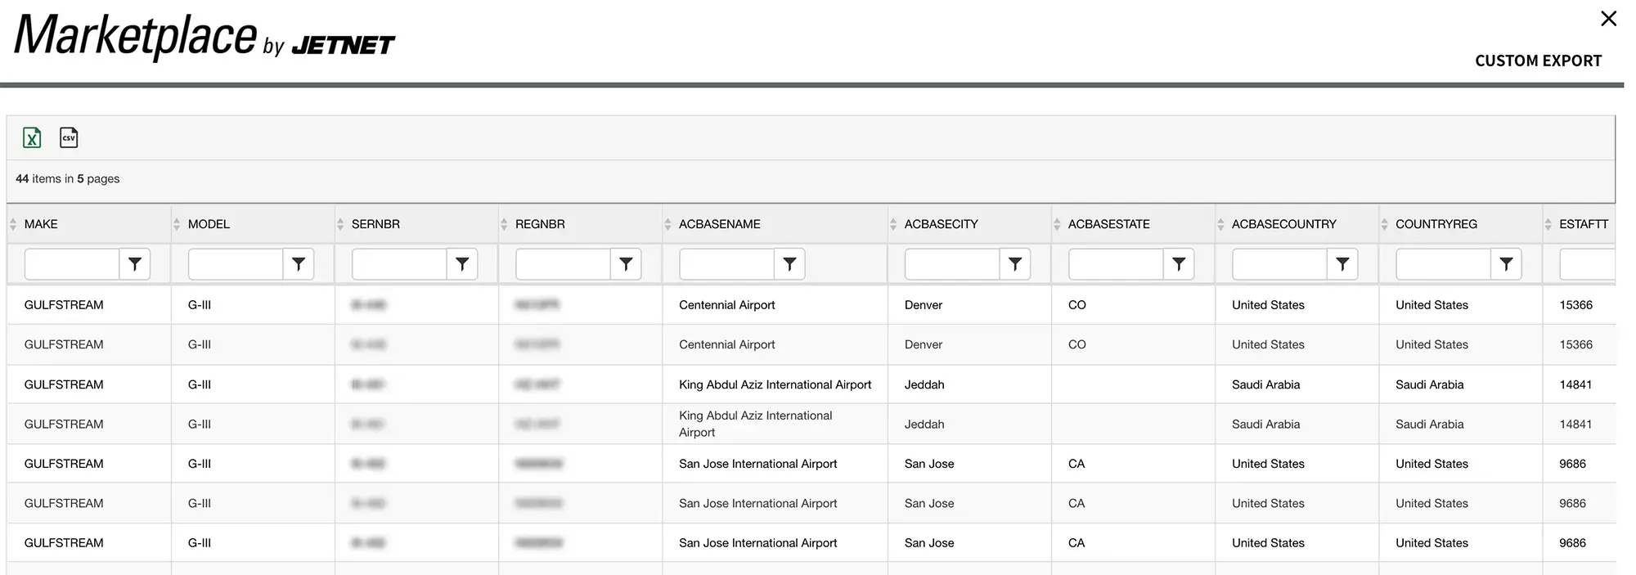Click the MODEL filter text field
The image size is (1636, 575).
click(236, 264)
